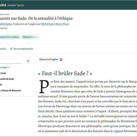Click the journal name ending 'ciété' in header
The height and width of the screenshot is (137, 137).
[x=3, y=5]
